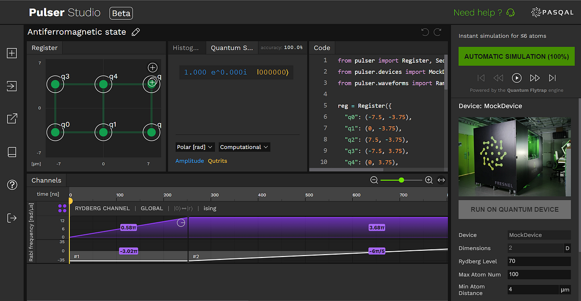The image size is (581, 301).
Task: Toggle AUTOMATIC SIMULATION mode
Action: [516, 56]
